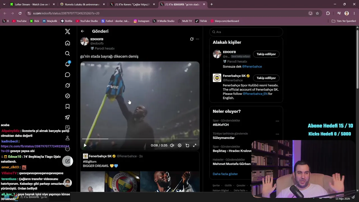Open the blerp.com/dashboard bookmark
This screenshot has width=359, height=202.
point(225,21)
